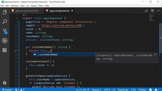Viewport: 162px width, 91px height.
Task: Click line number 24 in gutter
Action: (16, 76)
